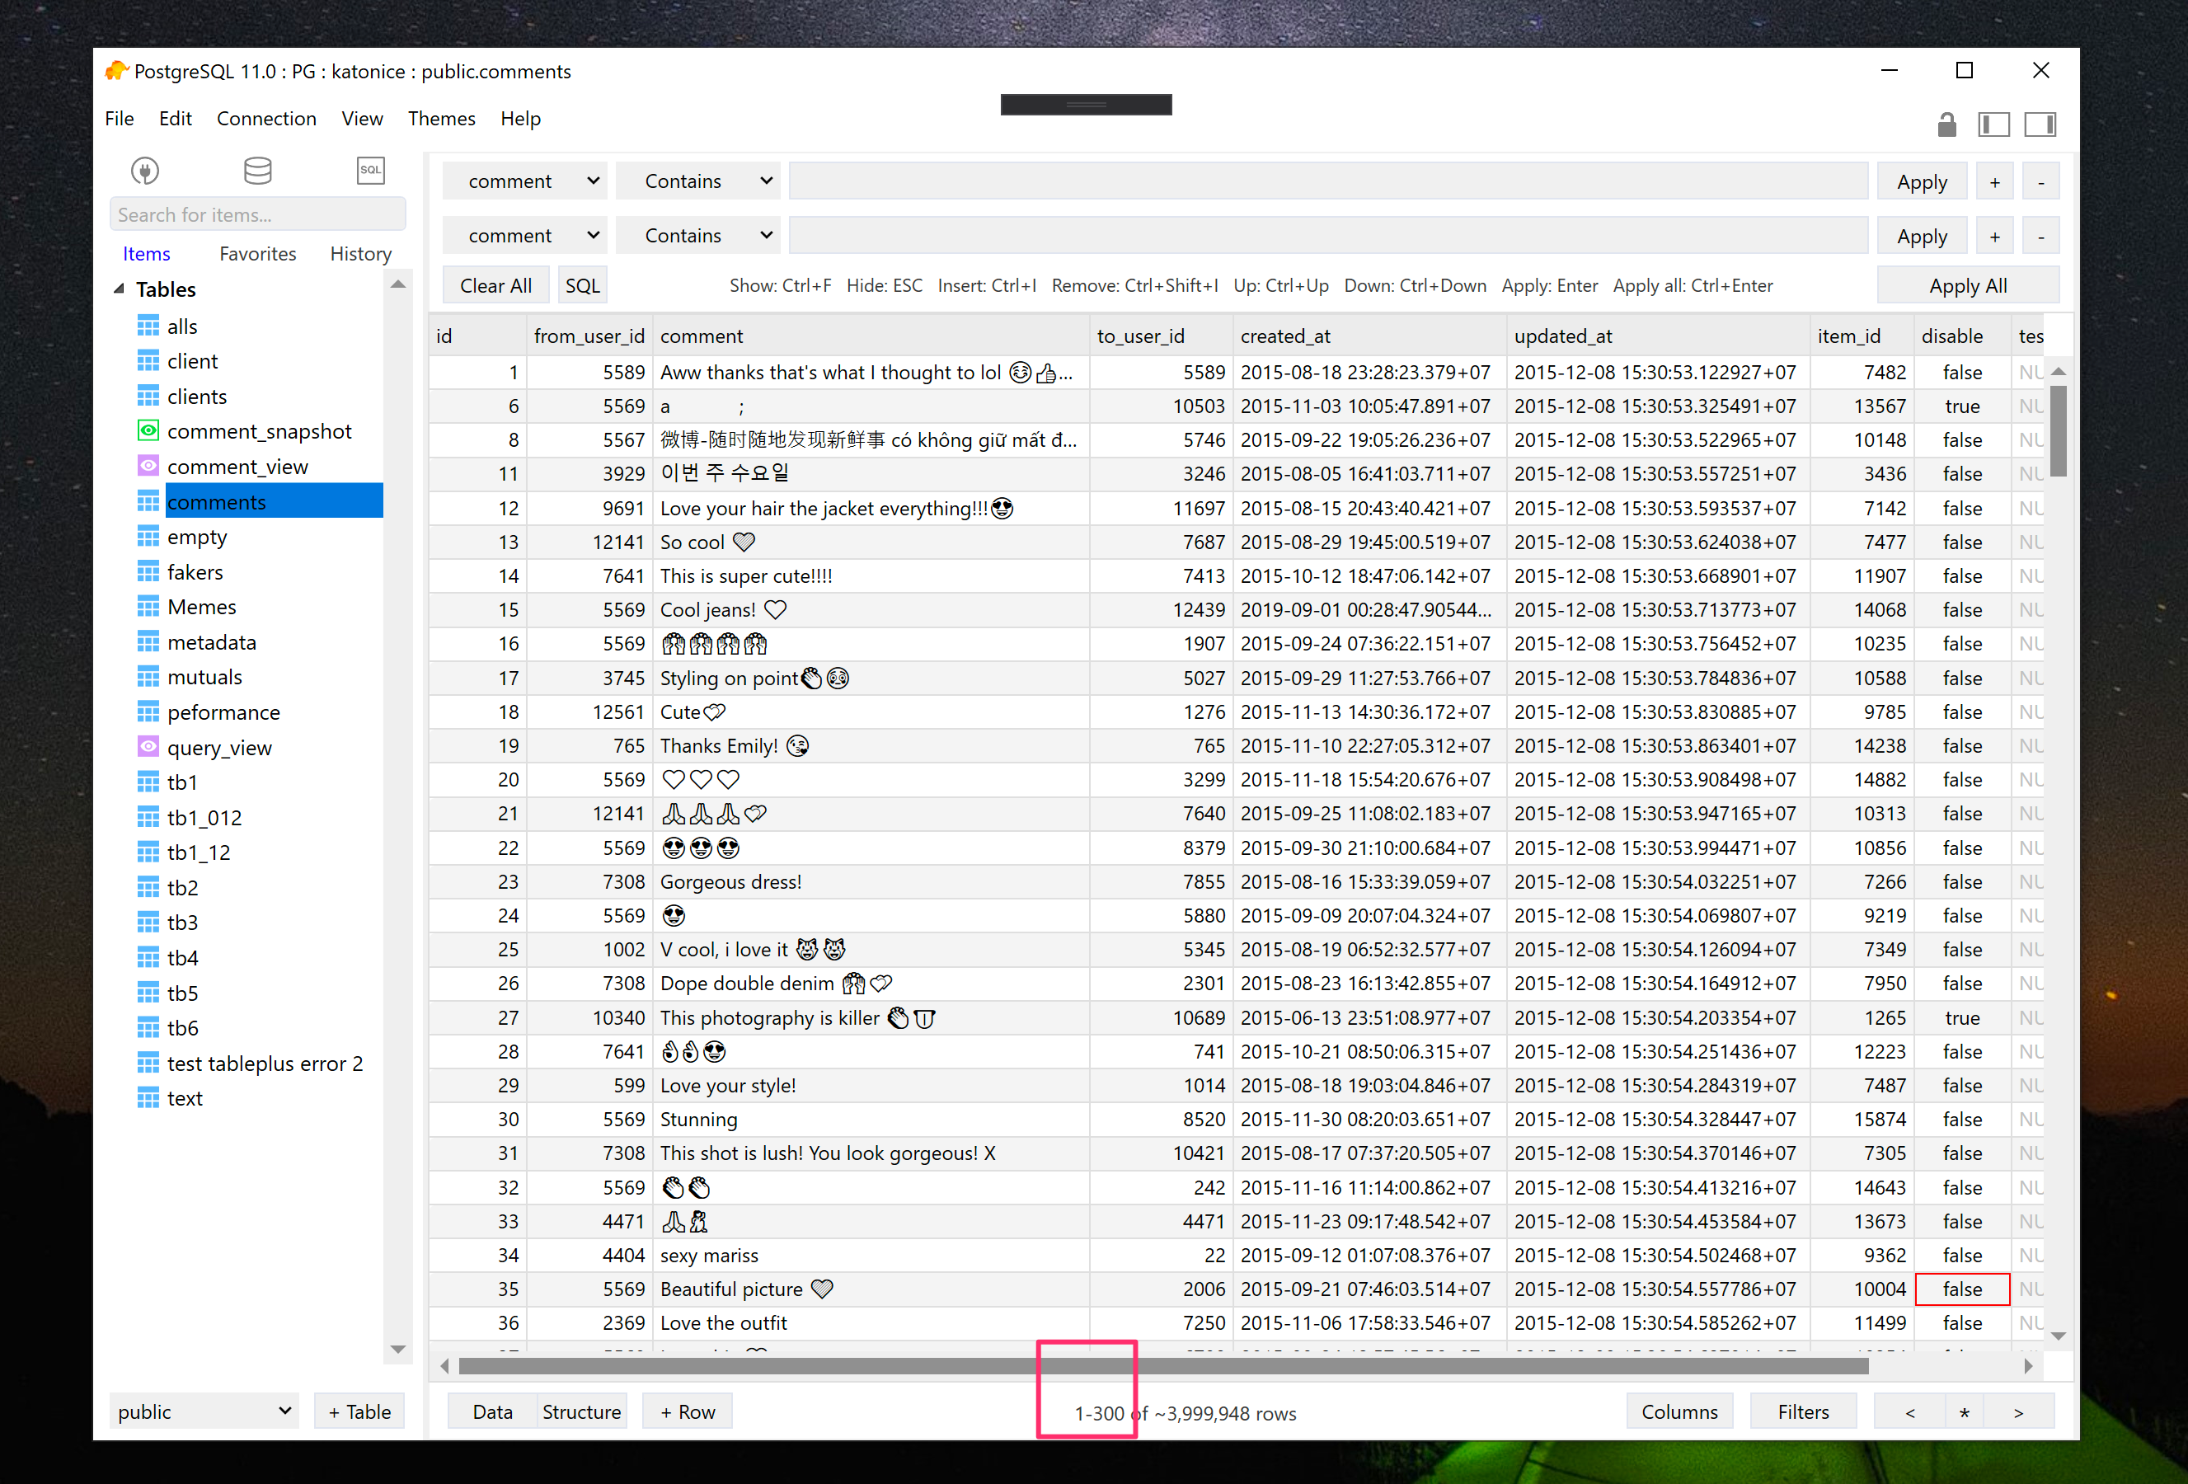Image resolution: width=2188 pixels, height=1484 pixels.
Task: Open second filter column dropdown 'comment'
Action: tap(524, 236)
